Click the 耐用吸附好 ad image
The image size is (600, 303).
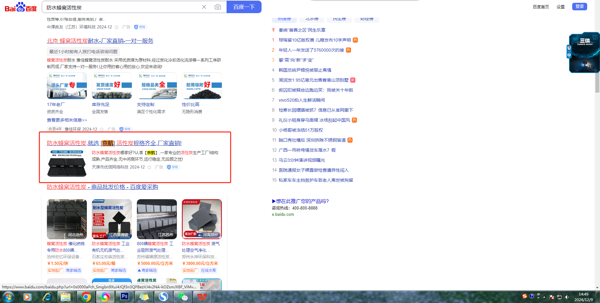[202, 86]
